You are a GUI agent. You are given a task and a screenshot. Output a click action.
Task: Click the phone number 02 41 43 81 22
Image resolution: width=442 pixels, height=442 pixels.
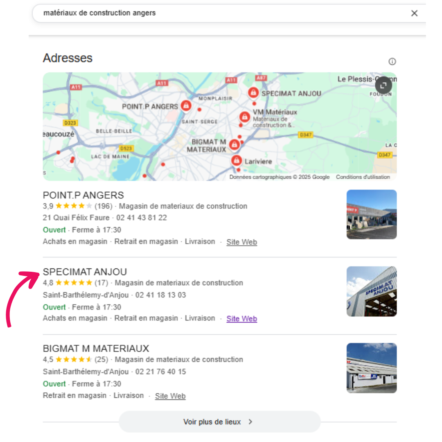(142, 218)
